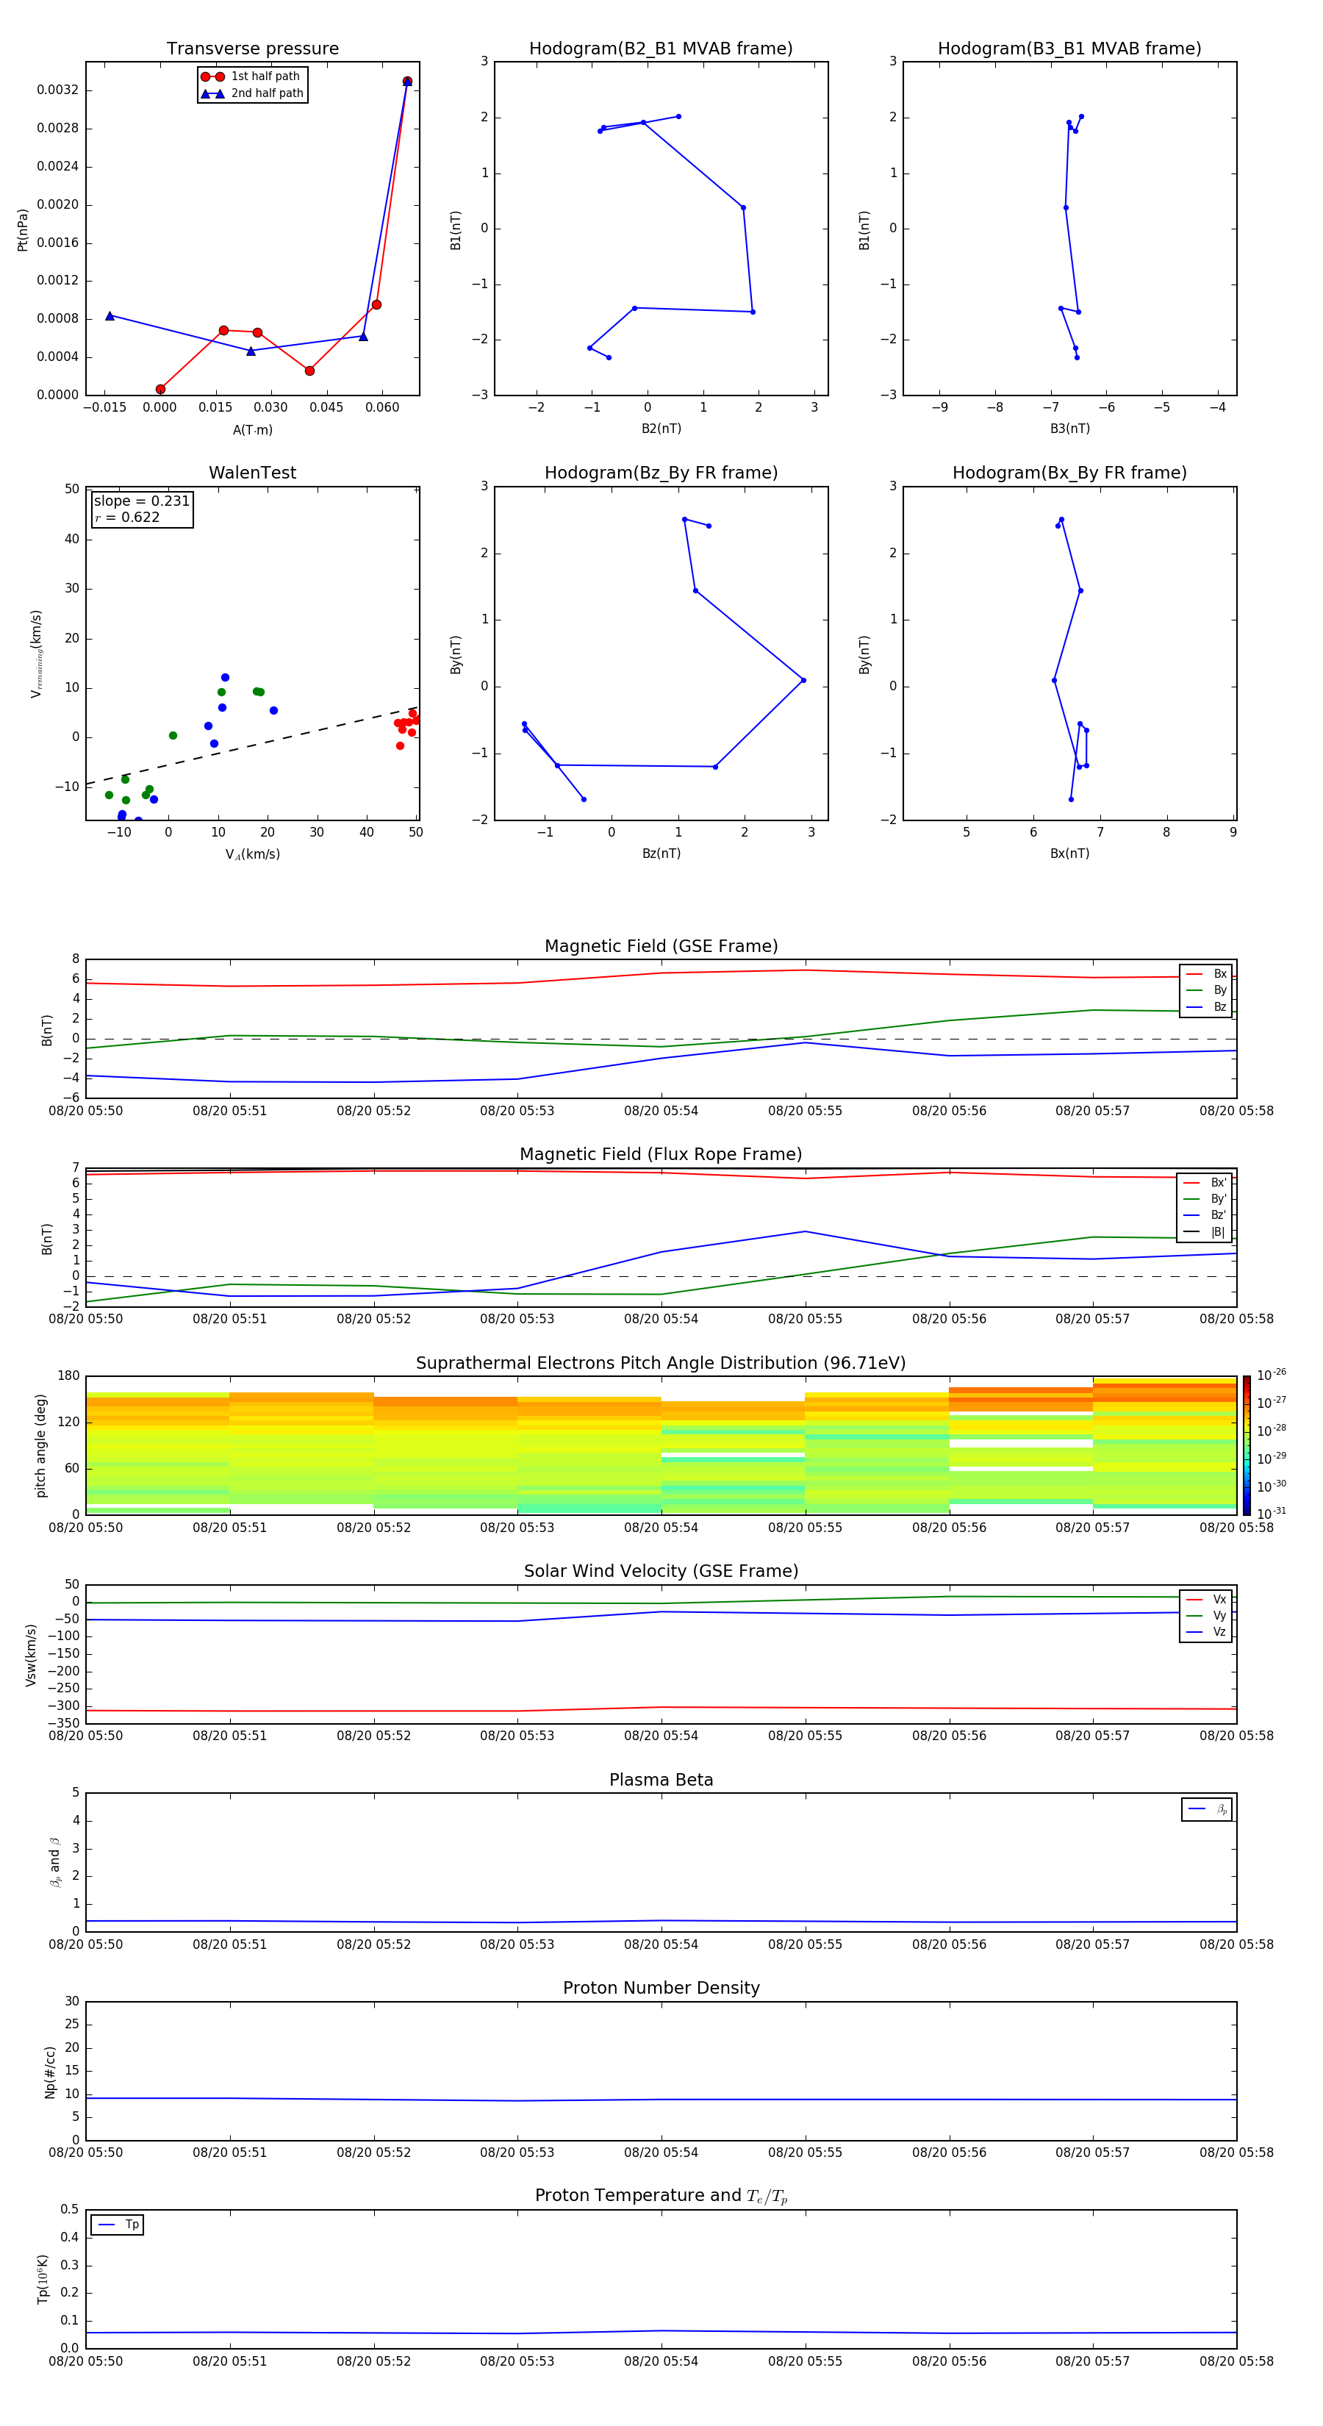Select 'Bx' in the GSE Frame legend

[1206, 974]
